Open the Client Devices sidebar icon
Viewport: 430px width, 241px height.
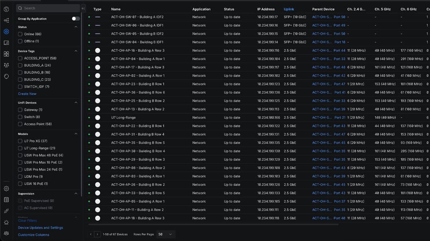pyautogui.click(x=6, y=43)
